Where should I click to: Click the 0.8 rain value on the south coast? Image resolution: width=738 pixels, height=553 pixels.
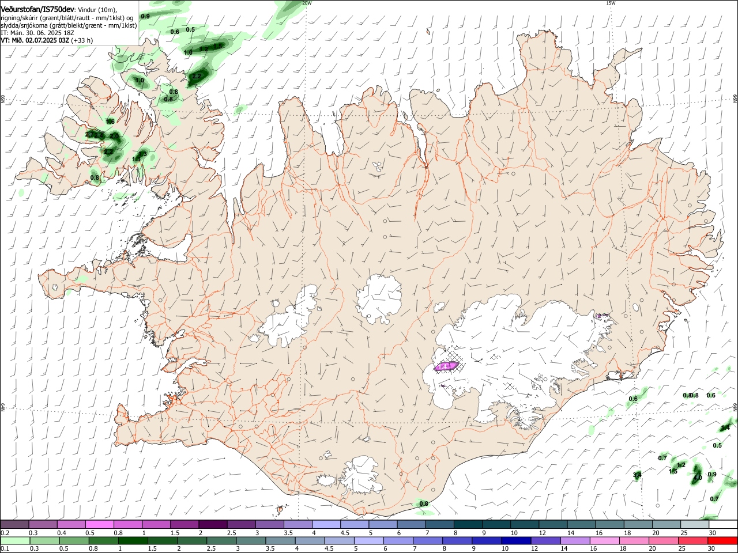click(x=424, y=503)
